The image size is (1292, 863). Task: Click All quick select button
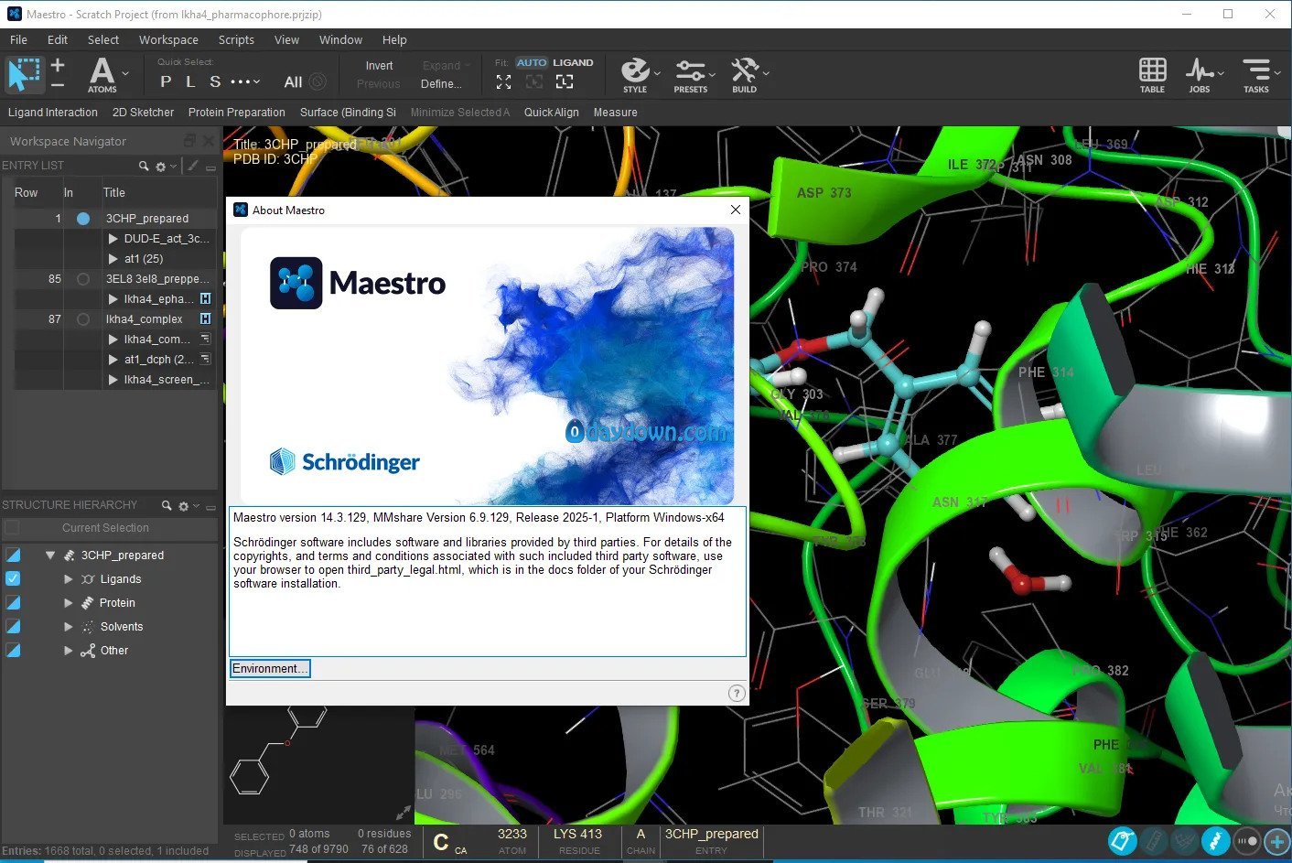coord(293,81)
